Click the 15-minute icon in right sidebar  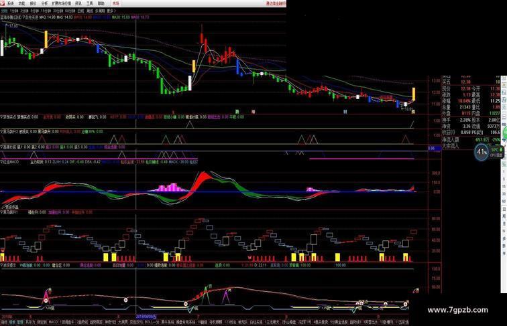[x=504, y=187]
